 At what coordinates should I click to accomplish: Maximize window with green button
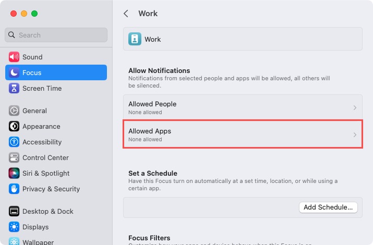click(34, 14)
